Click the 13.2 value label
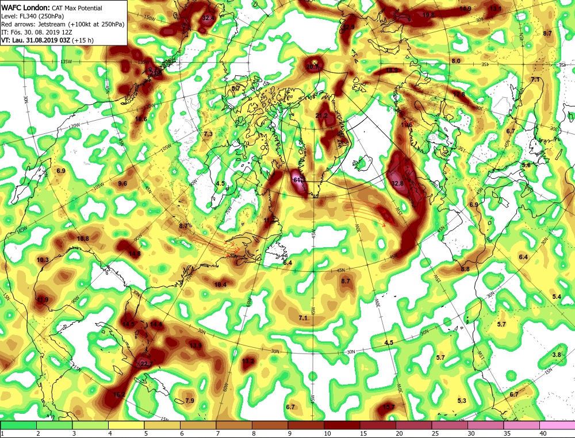 pos(248,361)
